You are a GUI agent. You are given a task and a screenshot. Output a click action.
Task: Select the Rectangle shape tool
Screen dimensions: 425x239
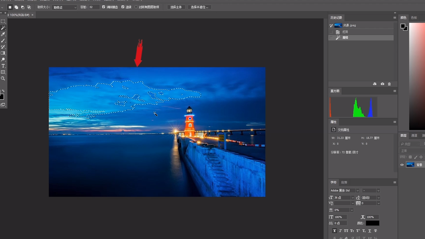tap(3, 72)
